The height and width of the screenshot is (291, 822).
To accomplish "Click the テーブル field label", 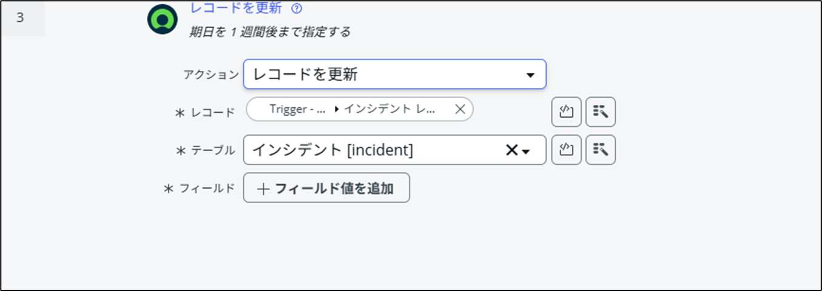I will pos(213,151).
